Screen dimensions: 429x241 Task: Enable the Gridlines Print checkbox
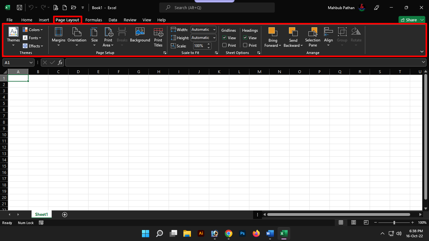[225, 45]
